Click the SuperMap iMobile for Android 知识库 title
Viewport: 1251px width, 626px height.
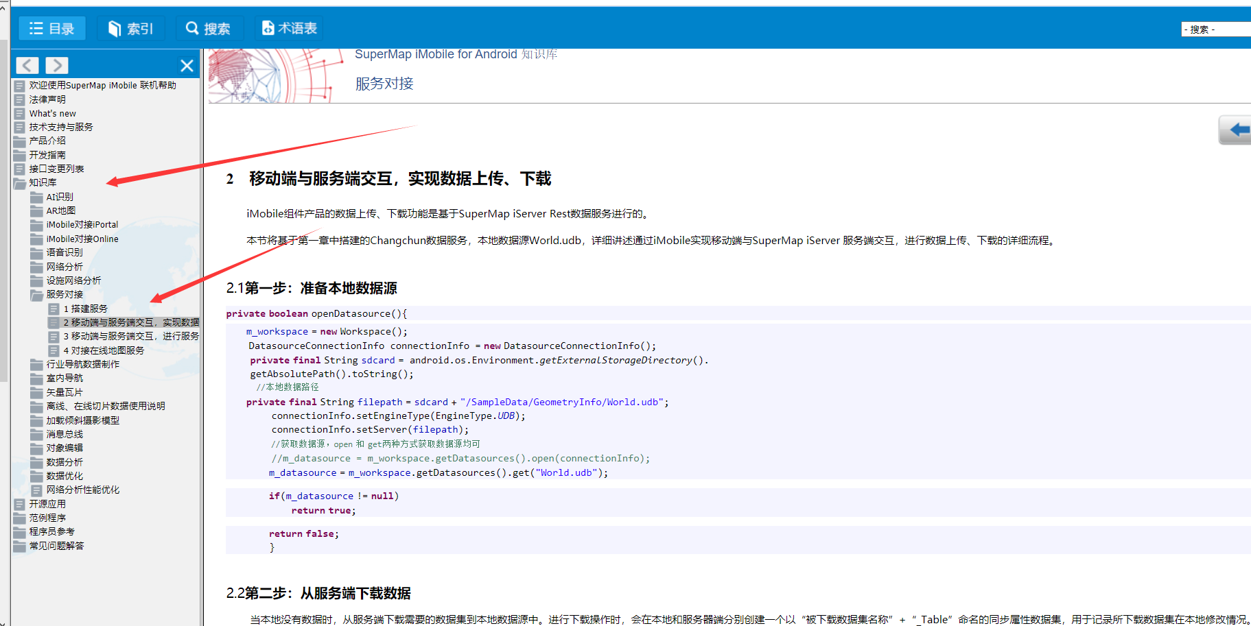(456, 54)
